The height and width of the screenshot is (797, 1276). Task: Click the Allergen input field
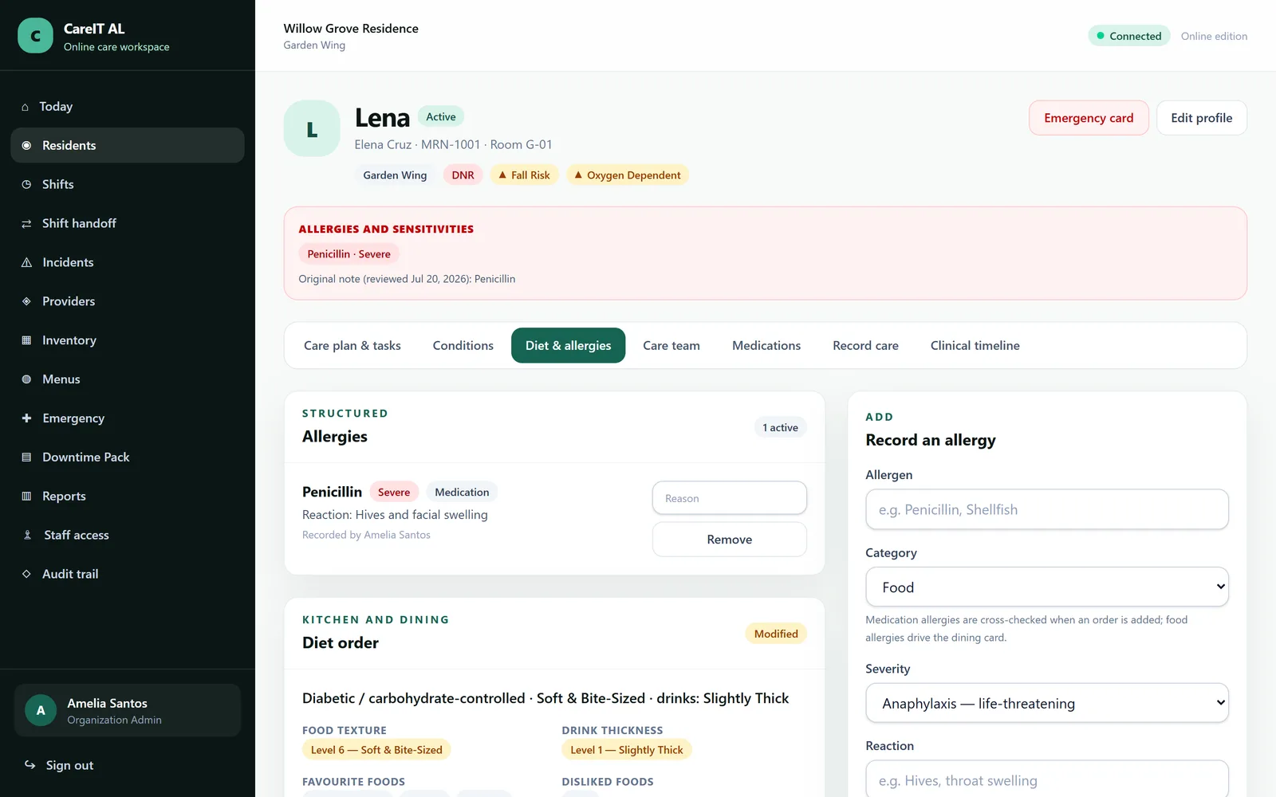pos(1046,509)
